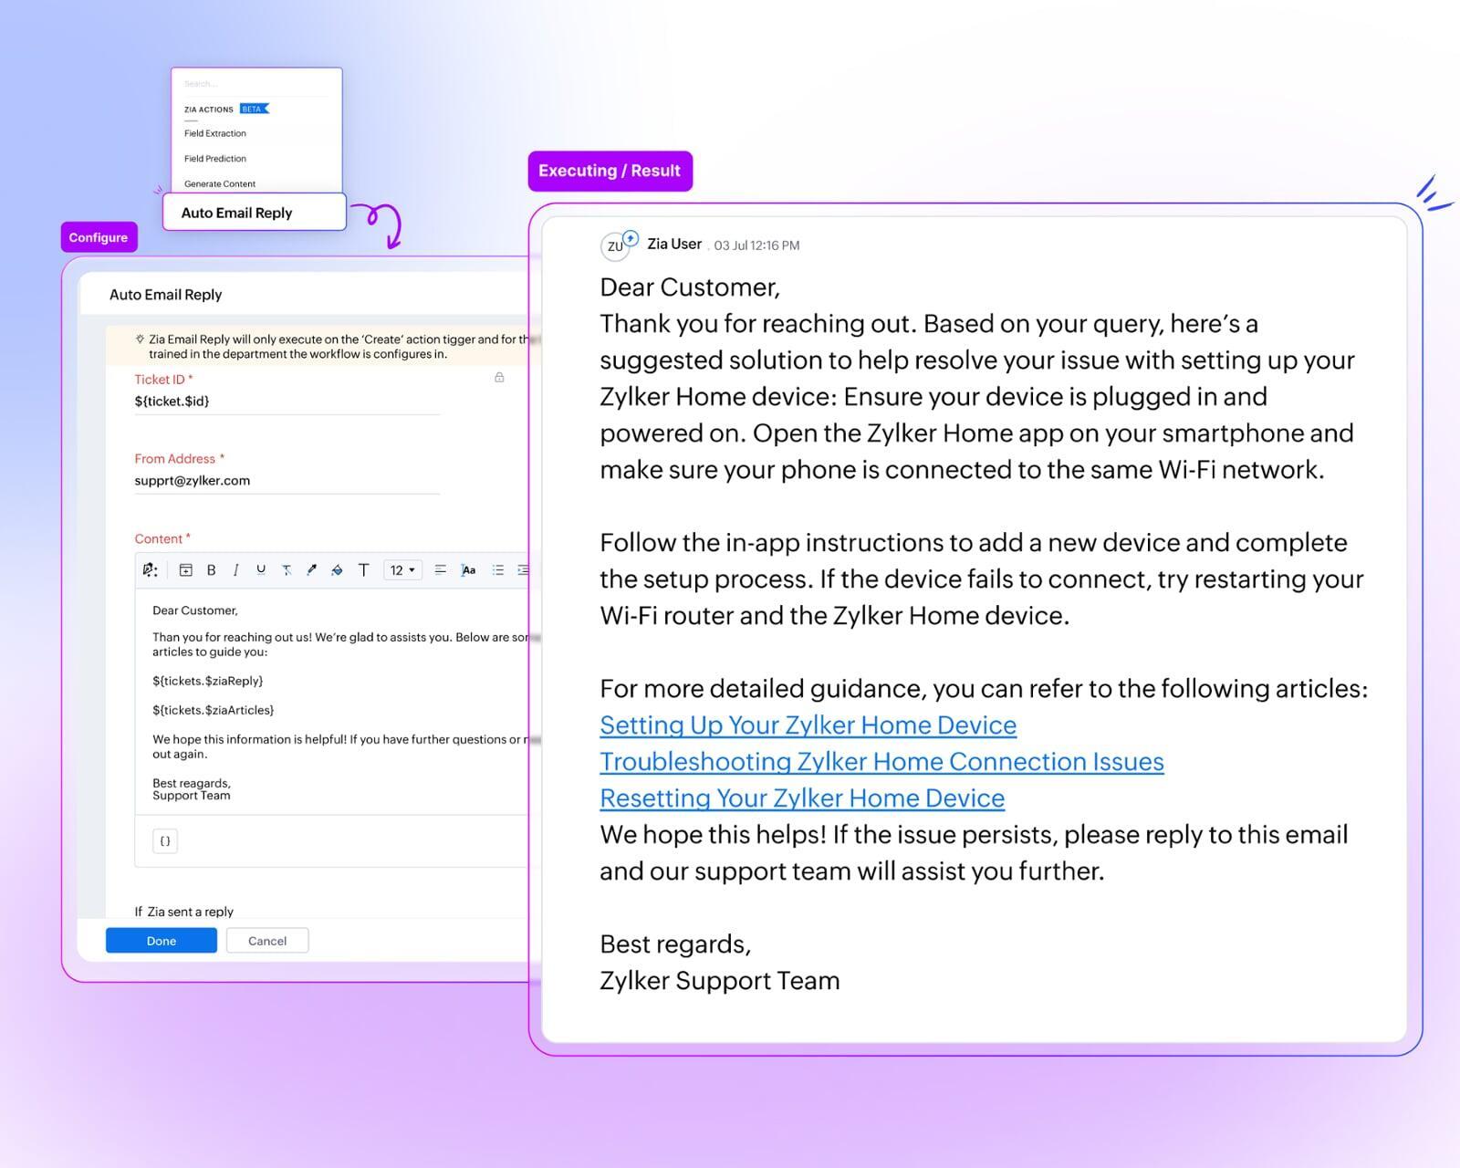Select Field Extraction from the Zia Actions menu
This screenshot has height=1168, width=1460.
point(215,133)
